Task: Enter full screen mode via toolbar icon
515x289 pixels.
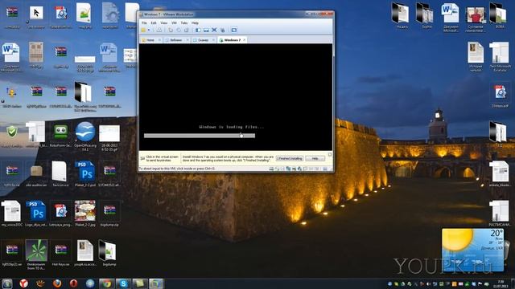Action: [x=214, y=31]
